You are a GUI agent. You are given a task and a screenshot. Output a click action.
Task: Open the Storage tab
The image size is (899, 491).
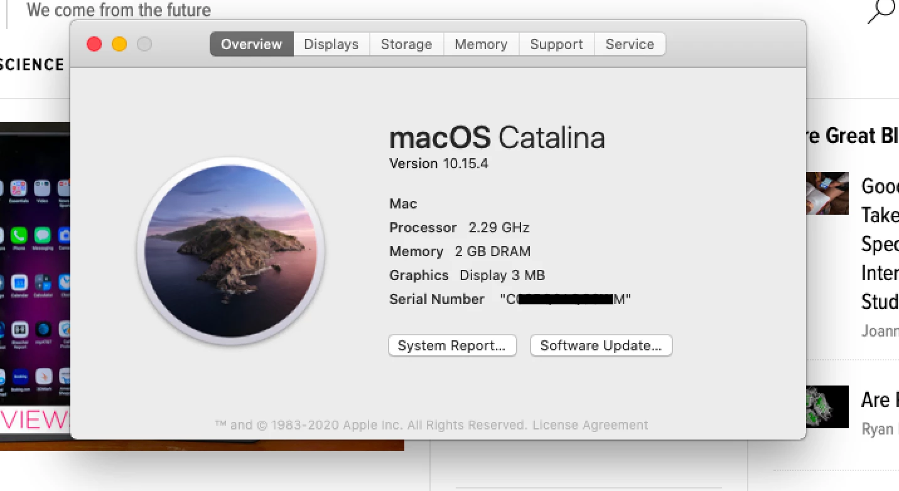click(407, 44)
